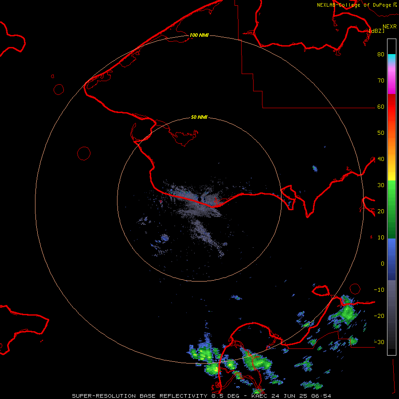Click the 10 dBZ scale label
Screen dimensions: 399x399
[381, 238]
